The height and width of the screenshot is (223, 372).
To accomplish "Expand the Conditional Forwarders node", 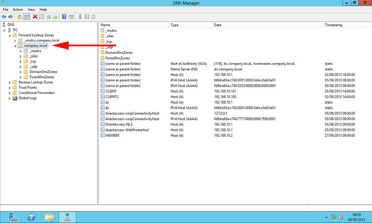I will point(10,93).
